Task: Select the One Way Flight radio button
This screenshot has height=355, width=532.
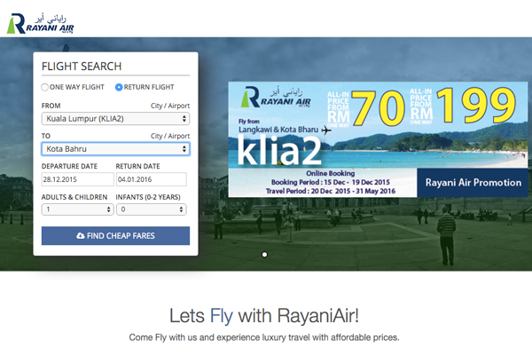Action: [44, 87]
